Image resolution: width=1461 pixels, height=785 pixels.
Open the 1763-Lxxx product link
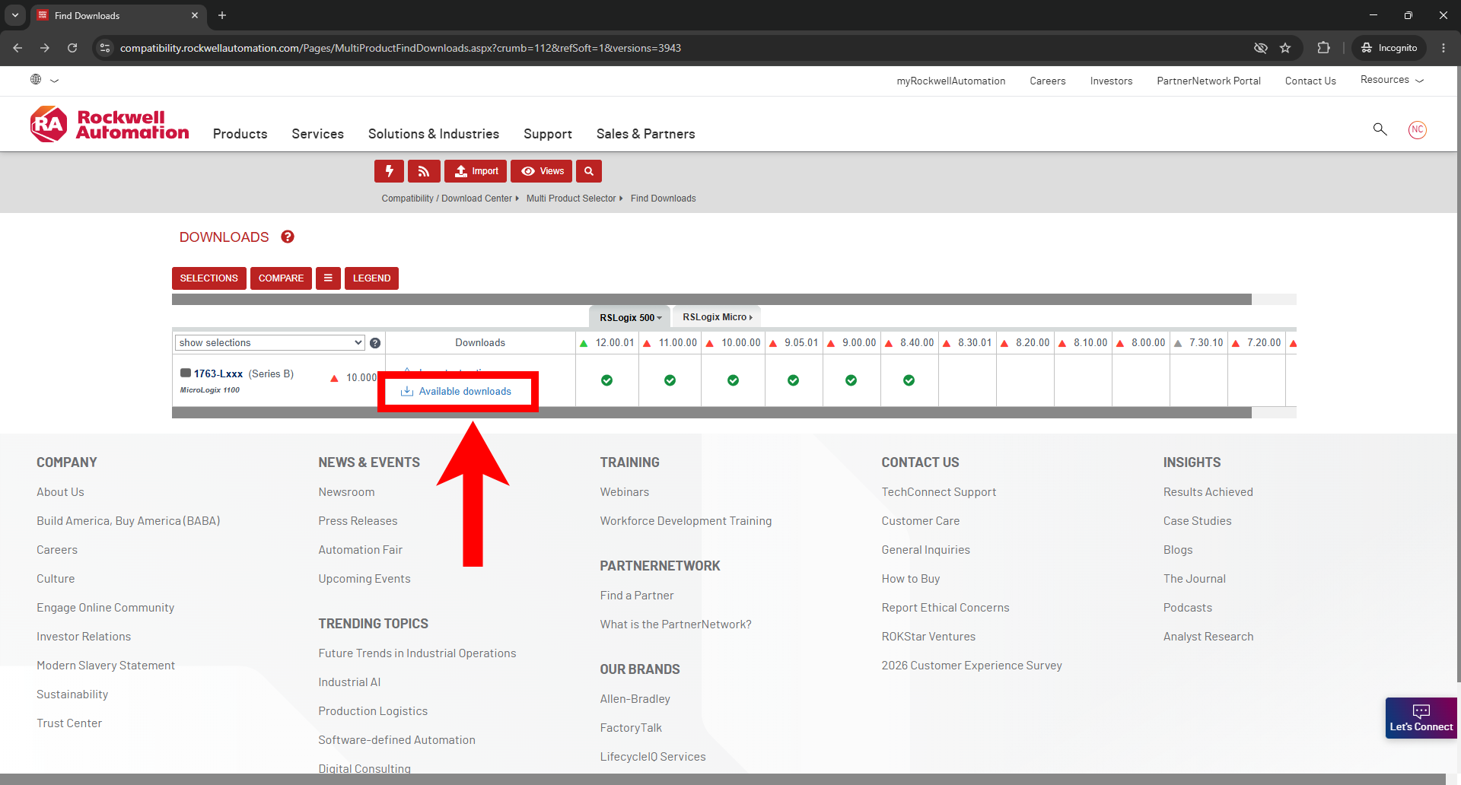pos(218,373)
